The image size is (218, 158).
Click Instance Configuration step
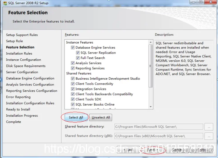point(23,60)
